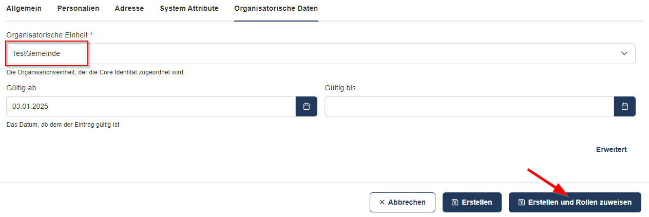The width and height of the screenshot is (649, 217).
Task: Expand the Erweitert section
Action: pos(611,149)
